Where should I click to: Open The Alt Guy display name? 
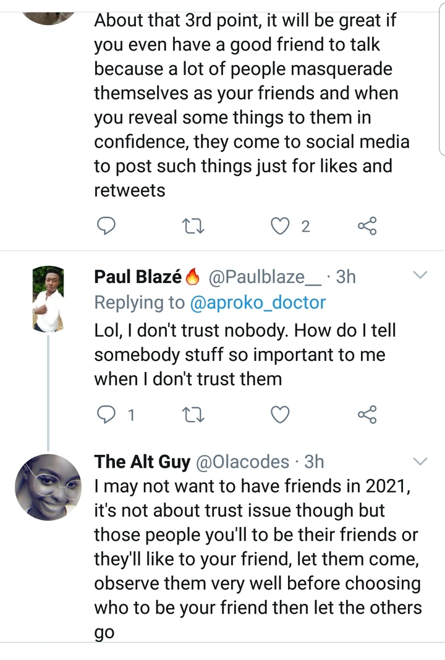click(x=142, y=462)
